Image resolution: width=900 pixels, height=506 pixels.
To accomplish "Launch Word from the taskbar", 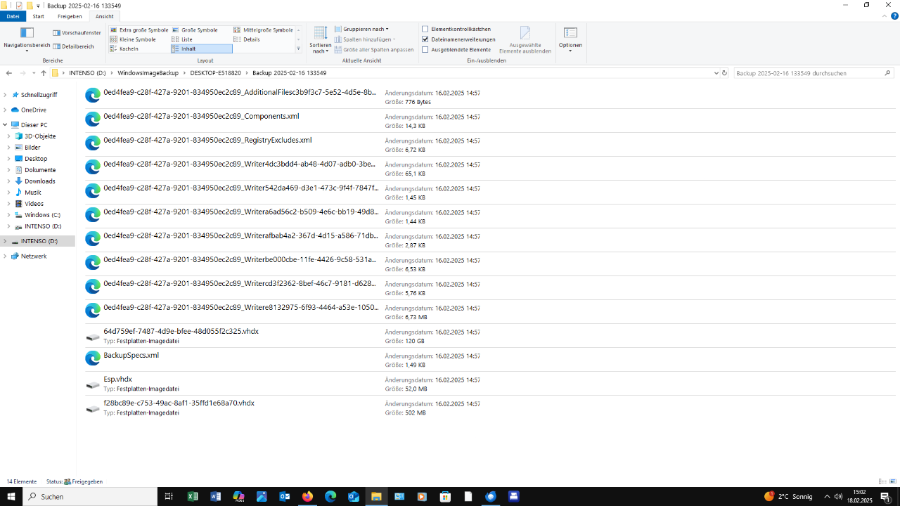I will pos(216,496).
